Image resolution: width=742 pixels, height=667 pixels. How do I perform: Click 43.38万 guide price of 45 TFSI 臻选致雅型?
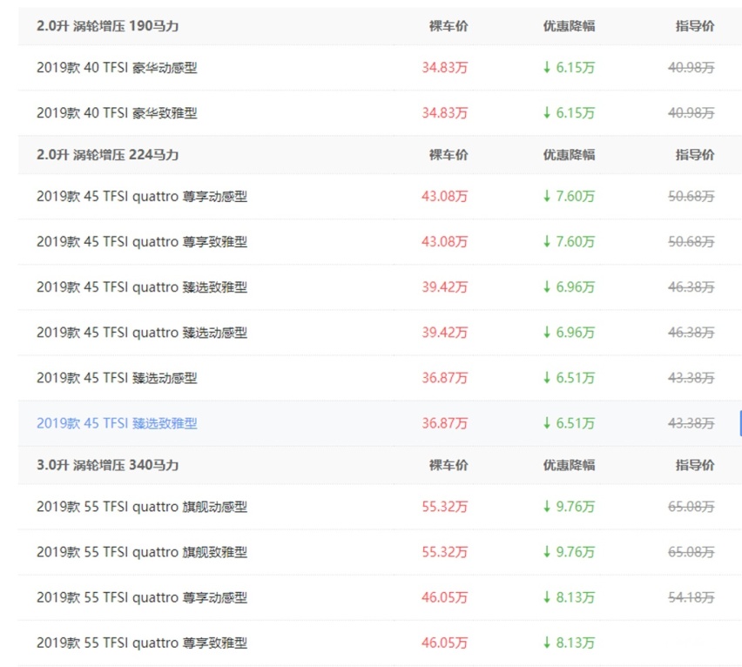tap(691, 423)
